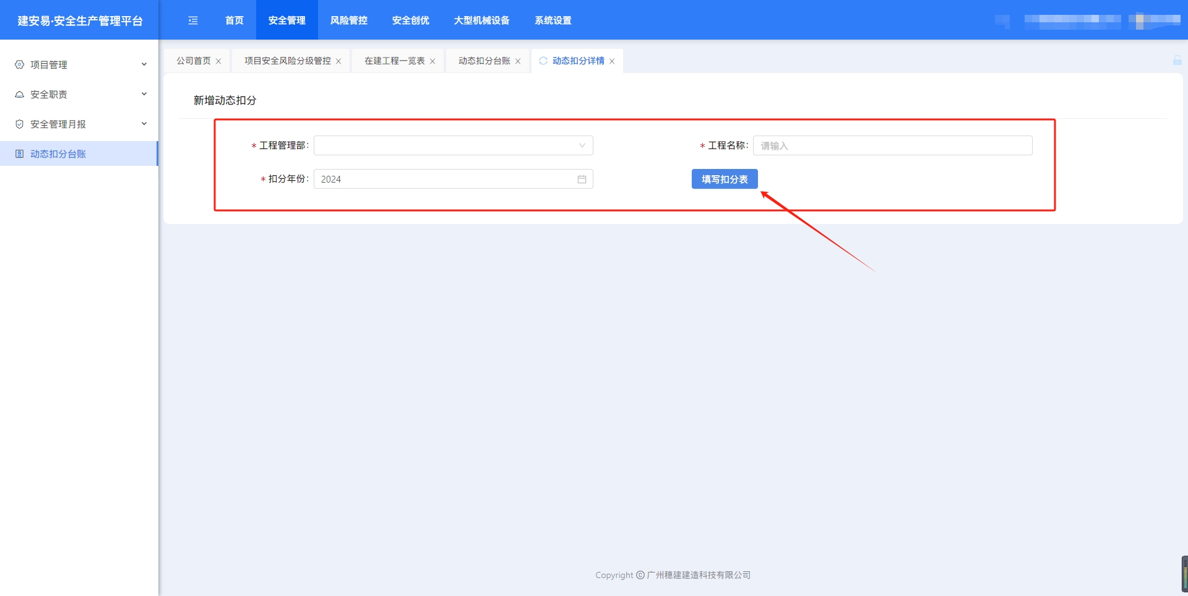
Task: Close the 项目安全风险分级管控 tab
Action: (x=338, y=61)
